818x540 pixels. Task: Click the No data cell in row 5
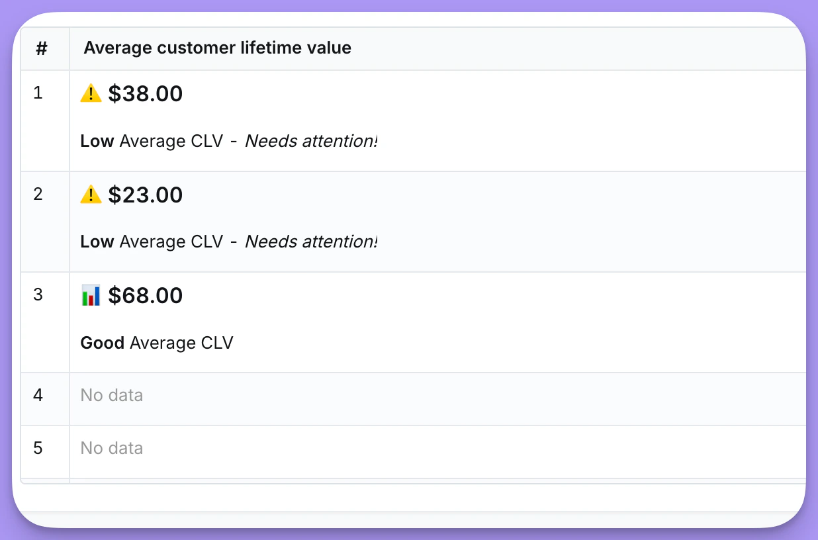click(111, 448)
